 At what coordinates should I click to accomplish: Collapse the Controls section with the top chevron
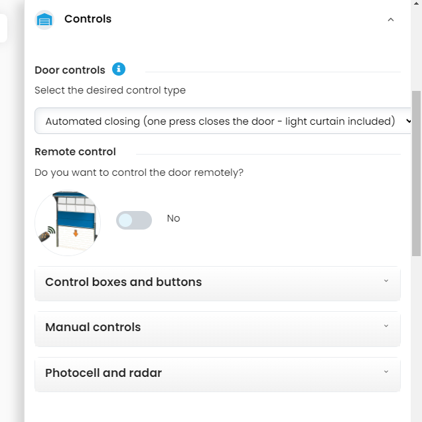click(390, 20)
